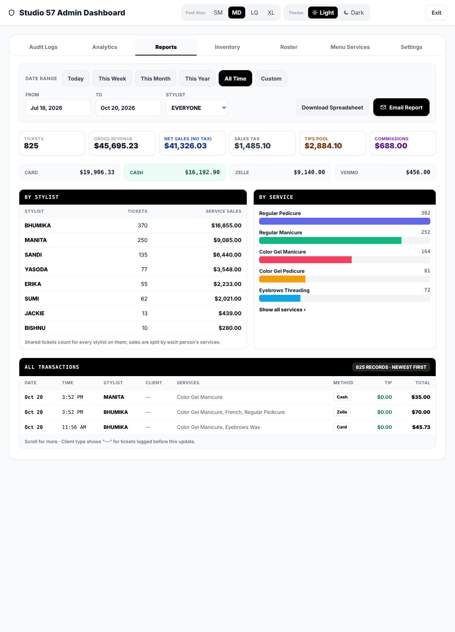Click JACKIE stylist row
This screenshot has height=632, width=455.
coord(133,313)
